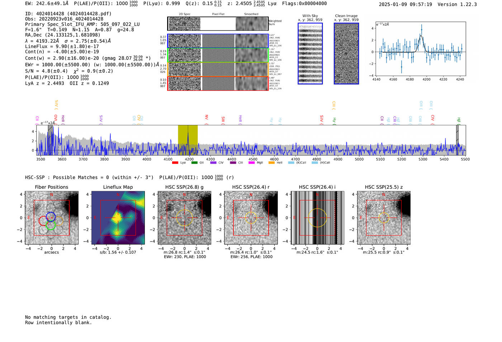Click the orange CIII marker near 4870

334,104
